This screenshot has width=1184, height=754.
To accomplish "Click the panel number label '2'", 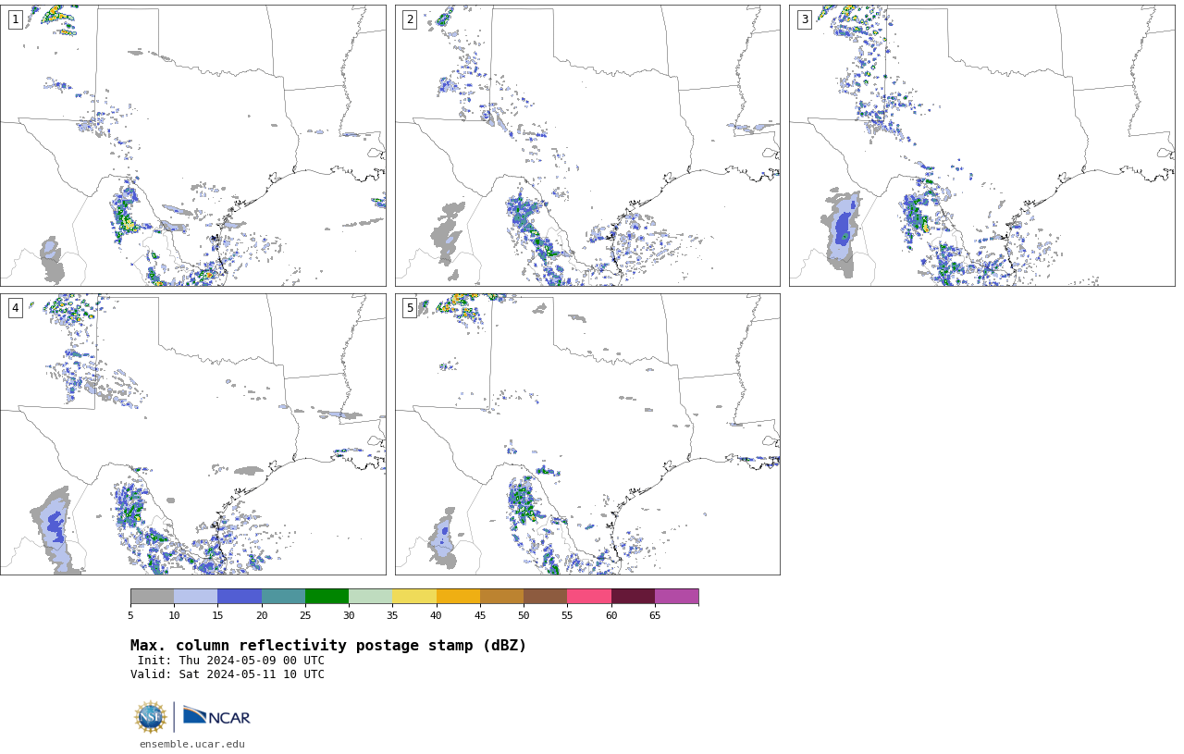I will click(x=410, y=19).
